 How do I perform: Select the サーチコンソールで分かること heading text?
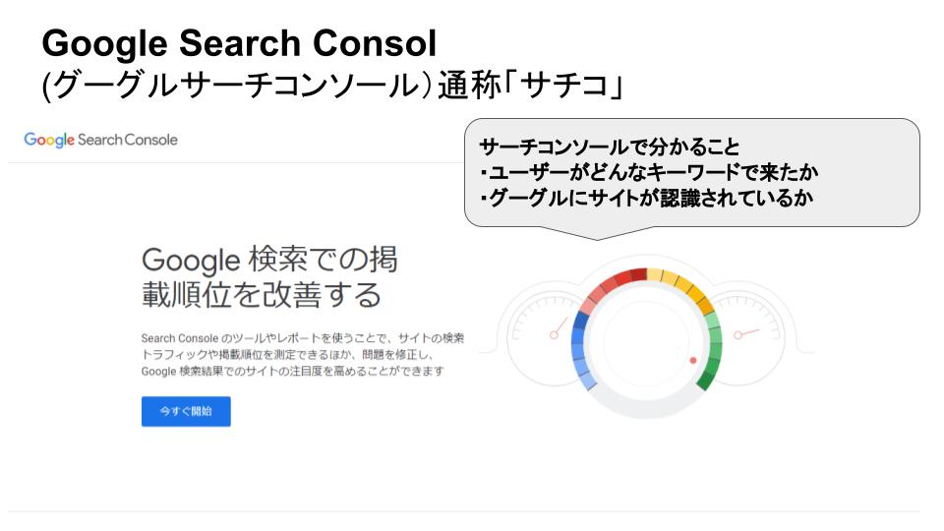coord(609,147)
